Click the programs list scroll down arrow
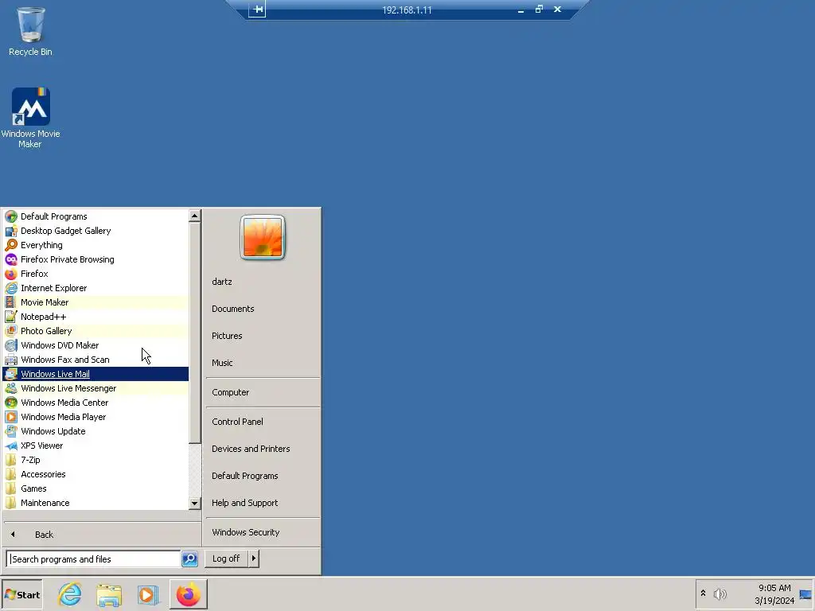 (x=194, y=503)
